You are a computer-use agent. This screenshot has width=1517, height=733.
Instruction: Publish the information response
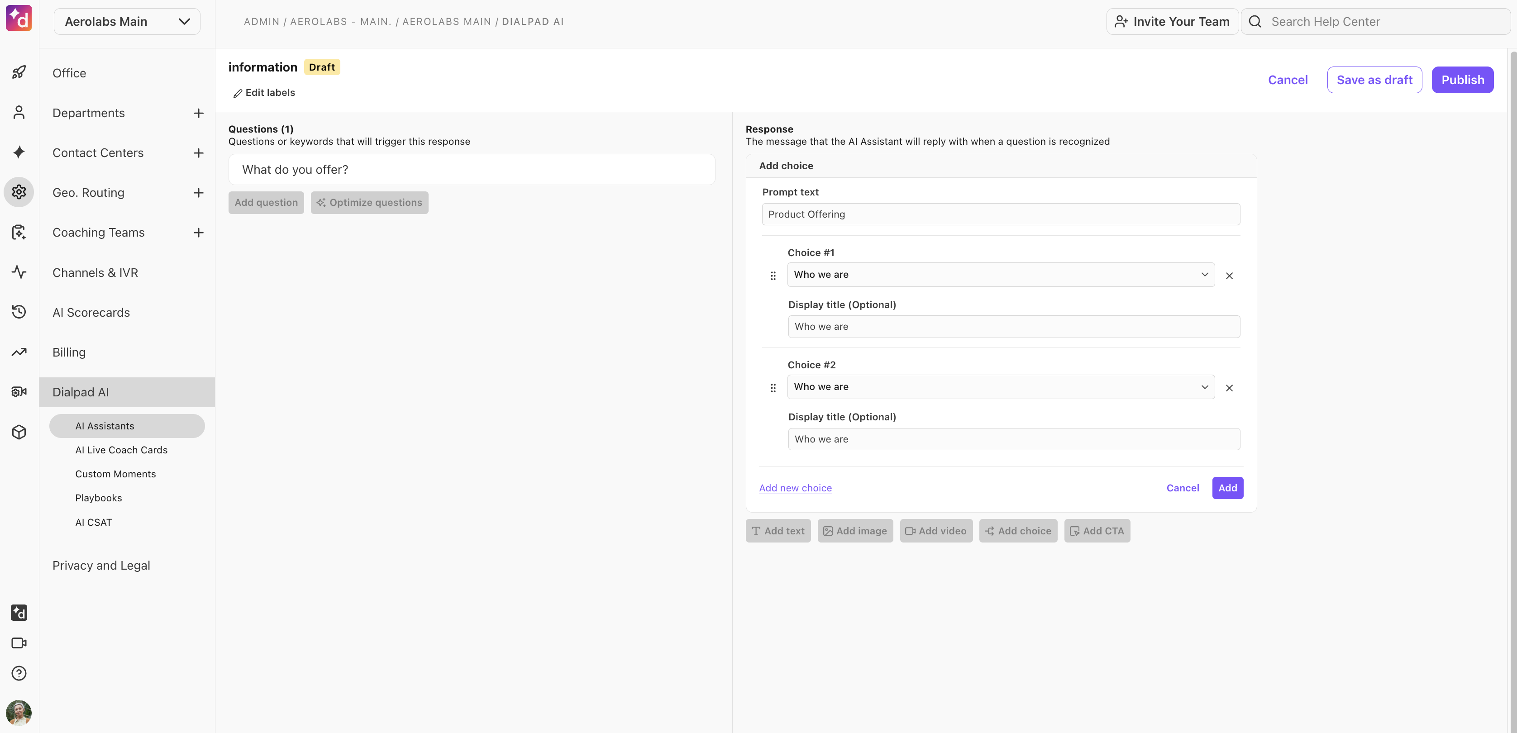[x=1462, y=80]
